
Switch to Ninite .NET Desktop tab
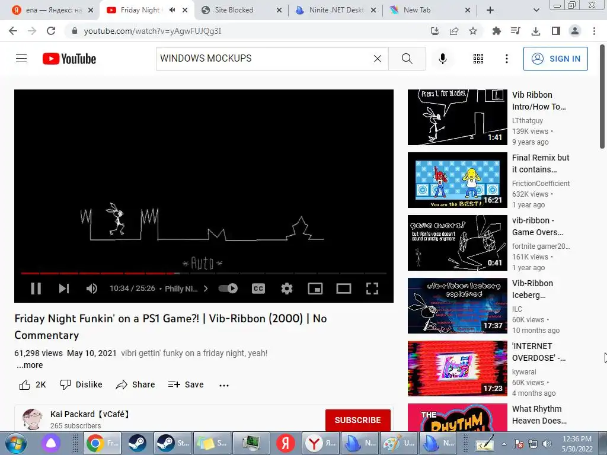click(336, 10)
